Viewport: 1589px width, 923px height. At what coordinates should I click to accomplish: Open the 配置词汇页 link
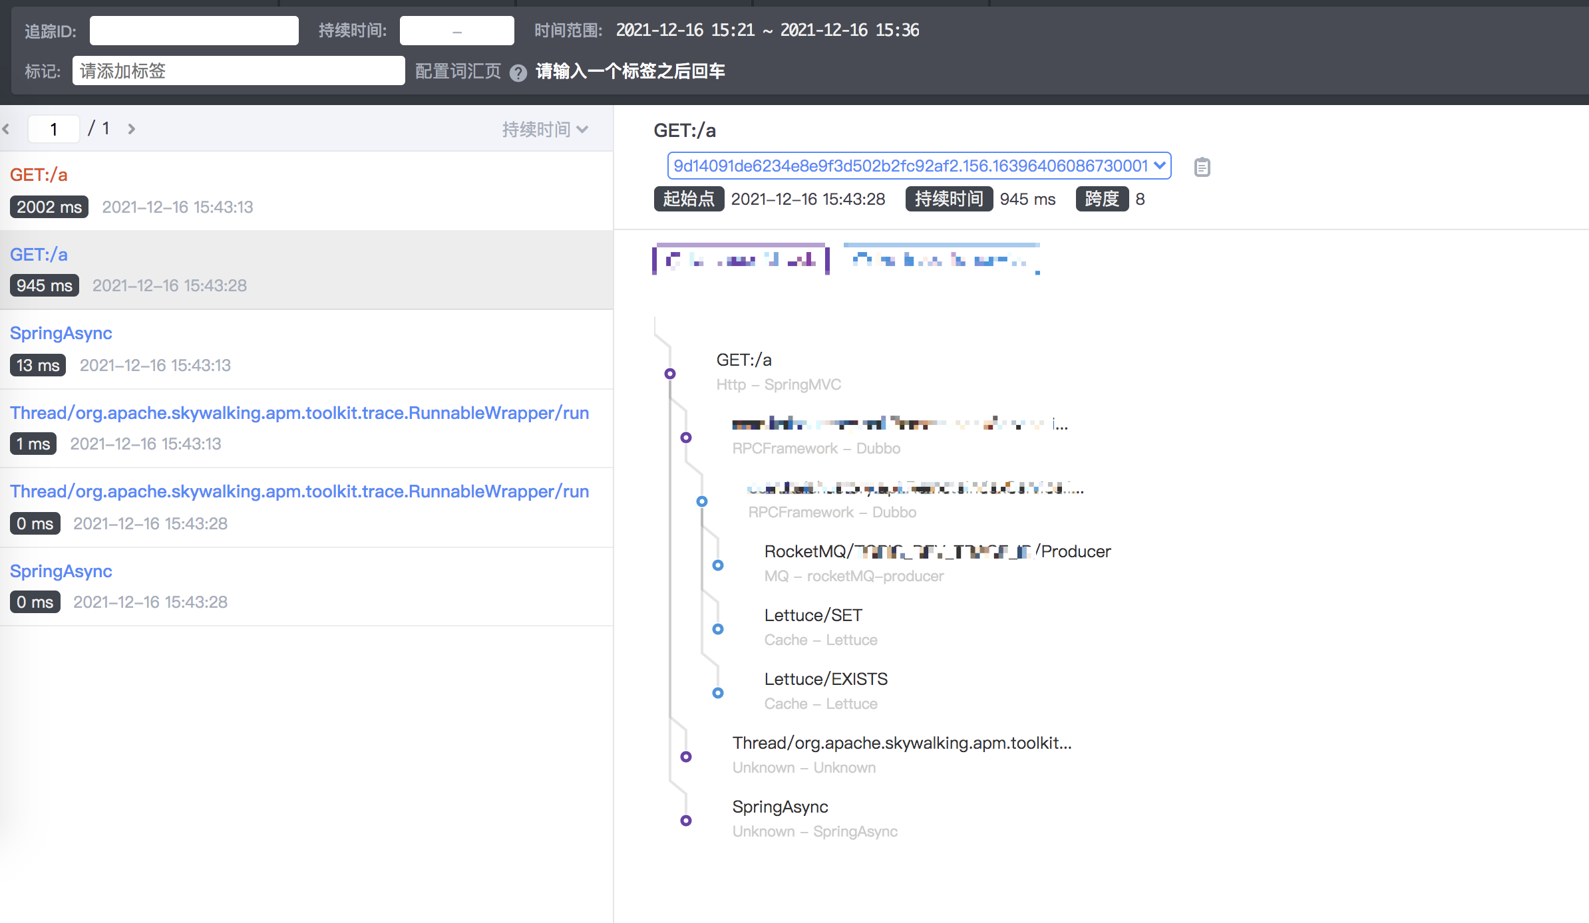pos(456,71)
